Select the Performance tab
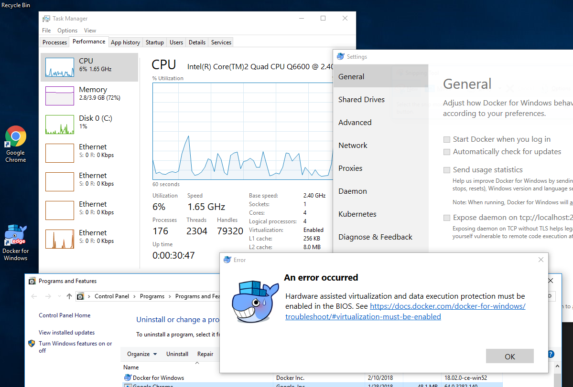This screenshot has width=573, height=387. 89,42
